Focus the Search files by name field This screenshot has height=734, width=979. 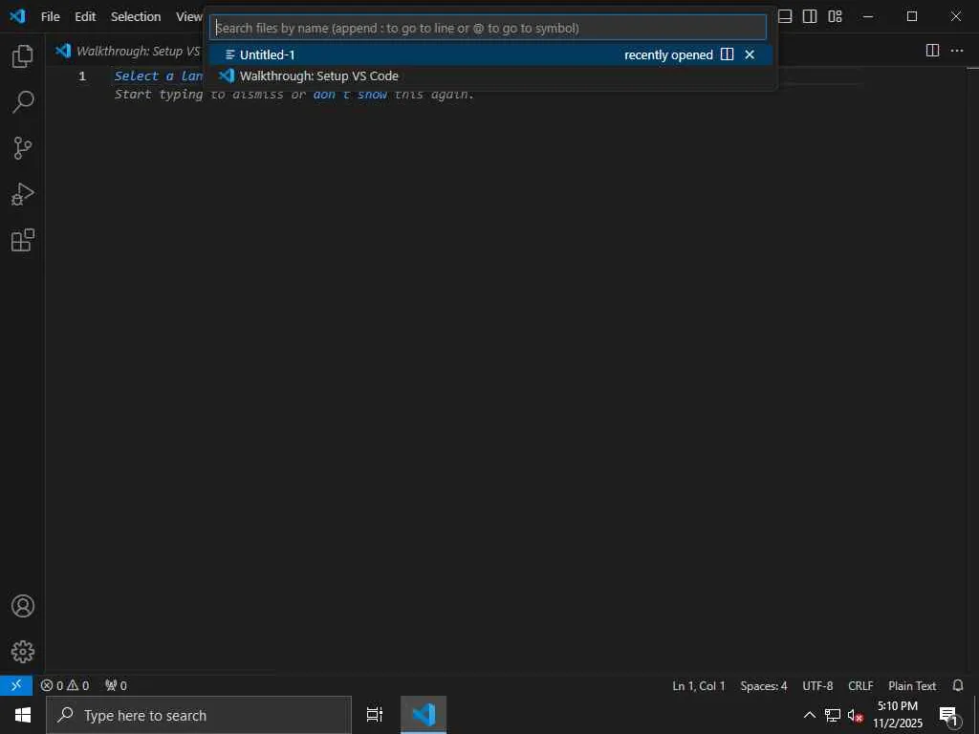(x=488, y=28)
